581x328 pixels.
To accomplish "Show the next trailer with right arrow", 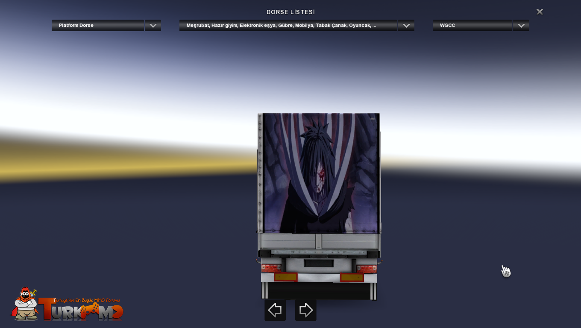I will (x=306, y=310).
